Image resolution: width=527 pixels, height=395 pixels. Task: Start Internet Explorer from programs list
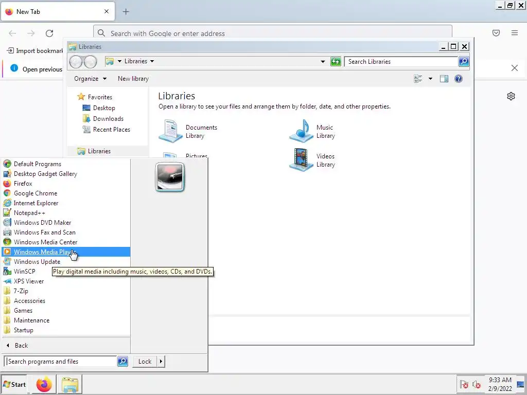point(66,203)
